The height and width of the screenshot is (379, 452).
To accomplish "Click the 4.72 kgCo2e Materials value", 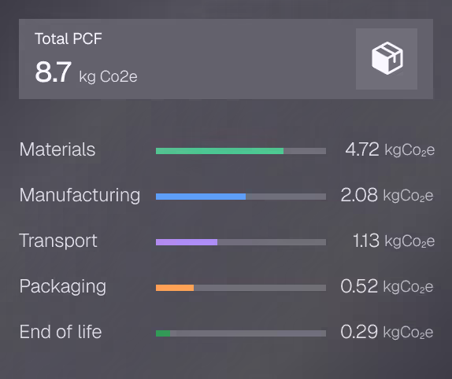I will coord(390,149).
